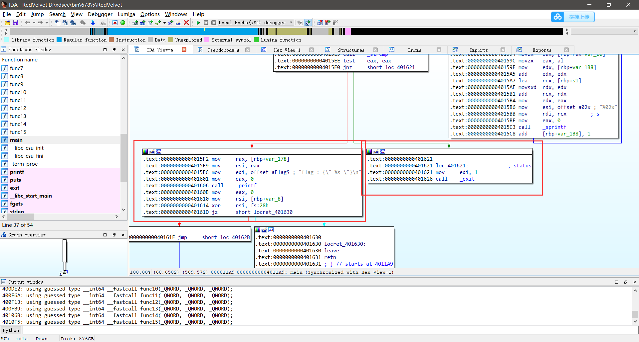This screenshot has width=639, height=342.
Task: Click the convert to data icon
Action: (x=143, y=23)
